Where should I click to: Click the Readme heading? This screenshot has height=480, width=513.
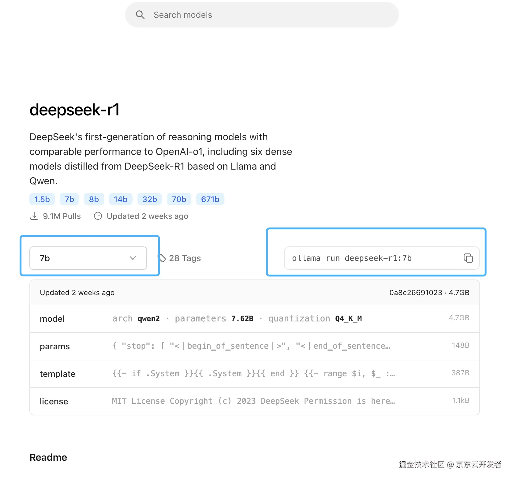[48, 457]
